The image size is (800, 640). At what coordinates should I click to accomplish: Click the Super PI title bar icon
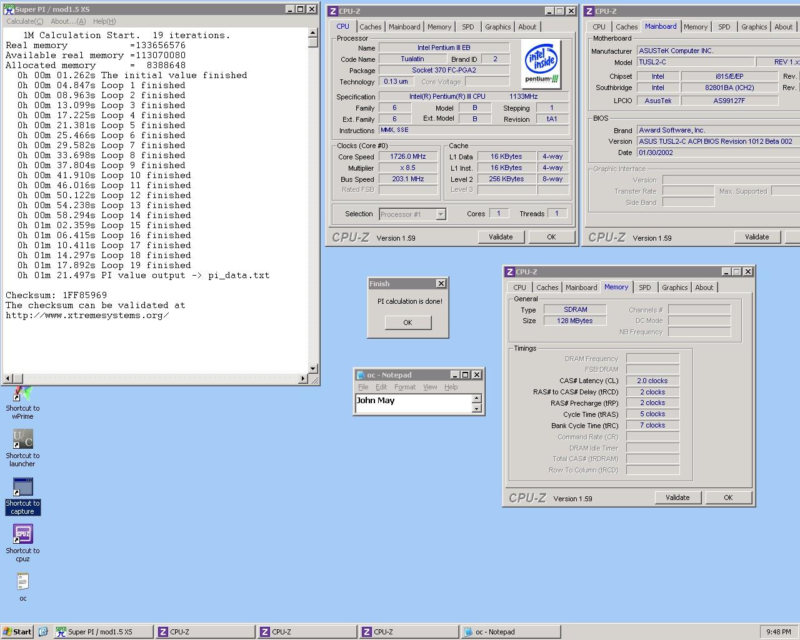tap(9, 9)
